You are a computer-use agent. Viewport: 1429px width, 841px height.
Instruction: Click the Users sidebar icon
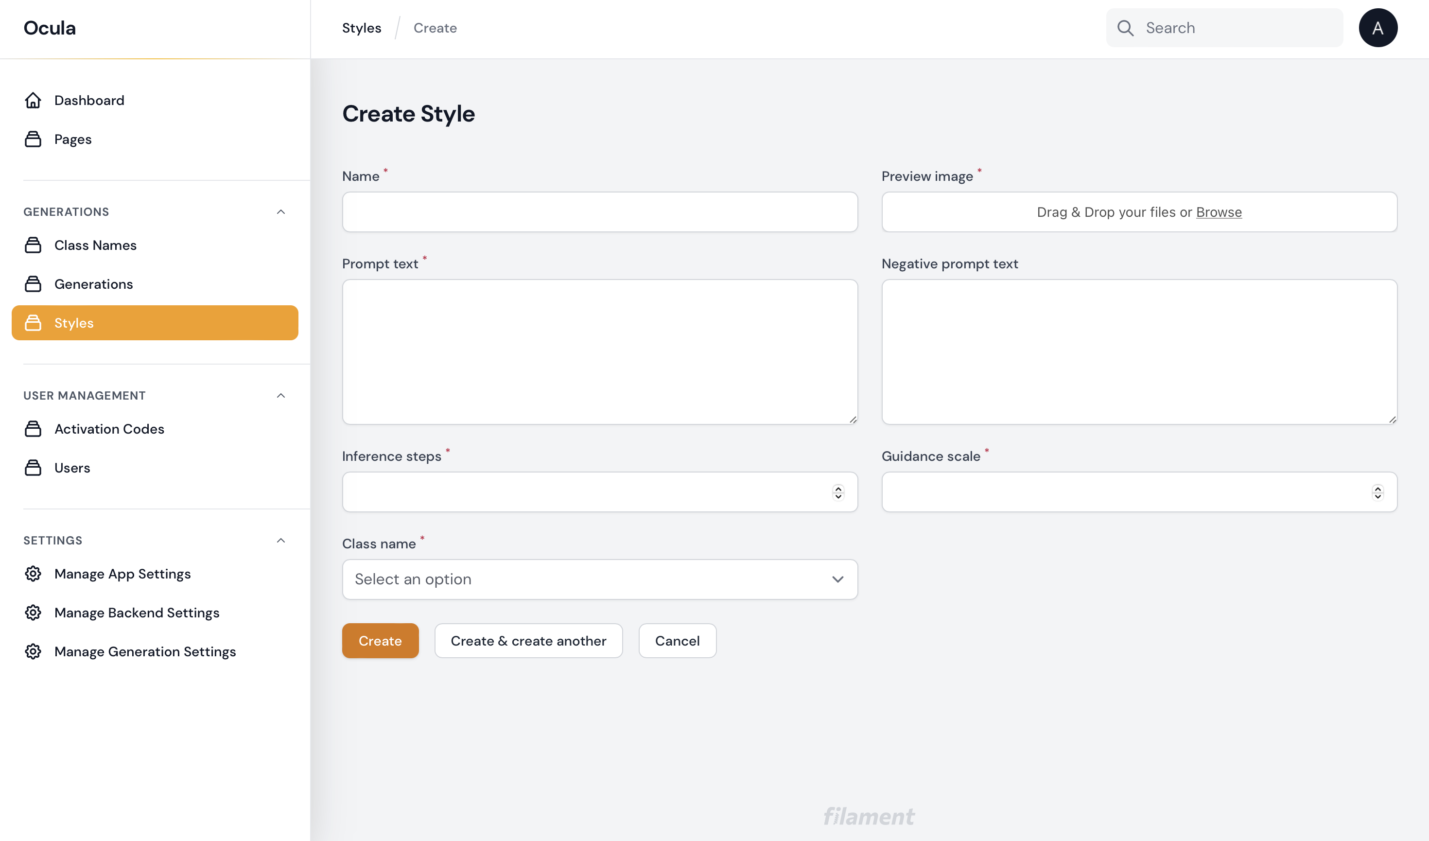coord(33,468)
